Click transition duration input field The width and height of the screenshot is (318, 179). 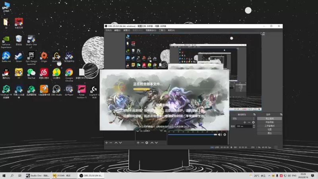tap(244, 126)
